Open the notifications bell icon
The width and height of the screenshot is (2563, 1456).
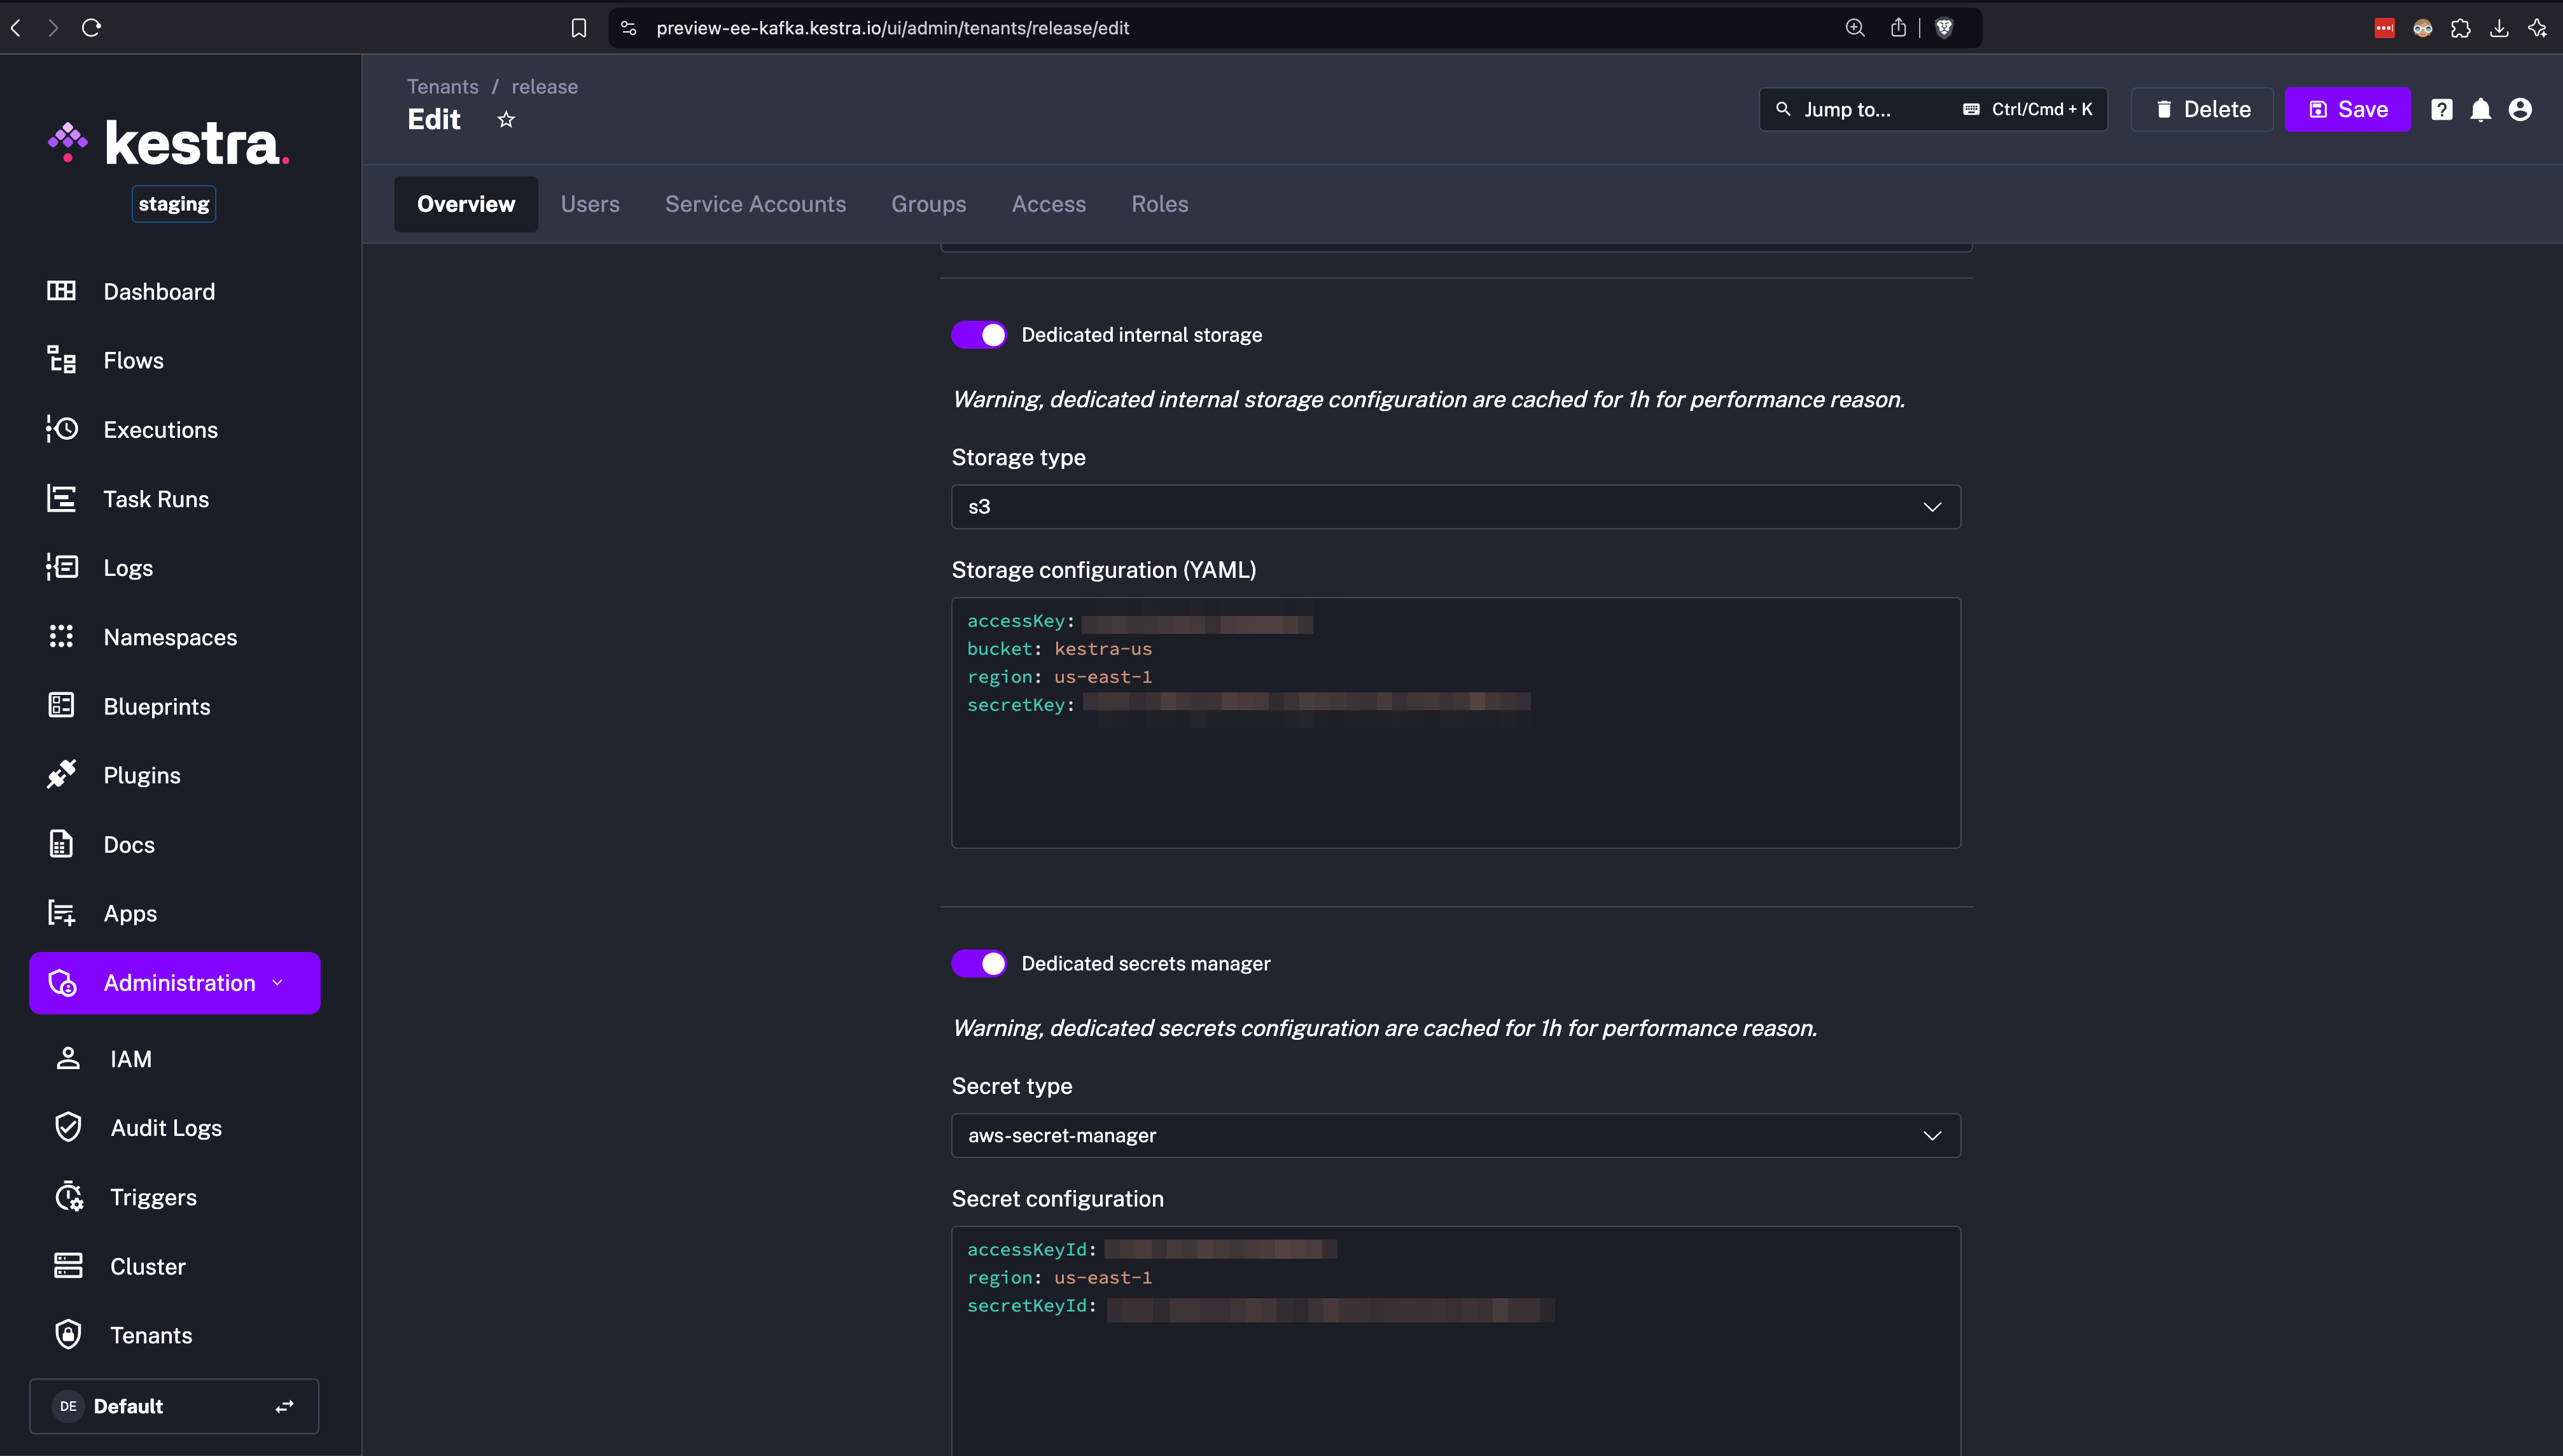(2480, 110)
